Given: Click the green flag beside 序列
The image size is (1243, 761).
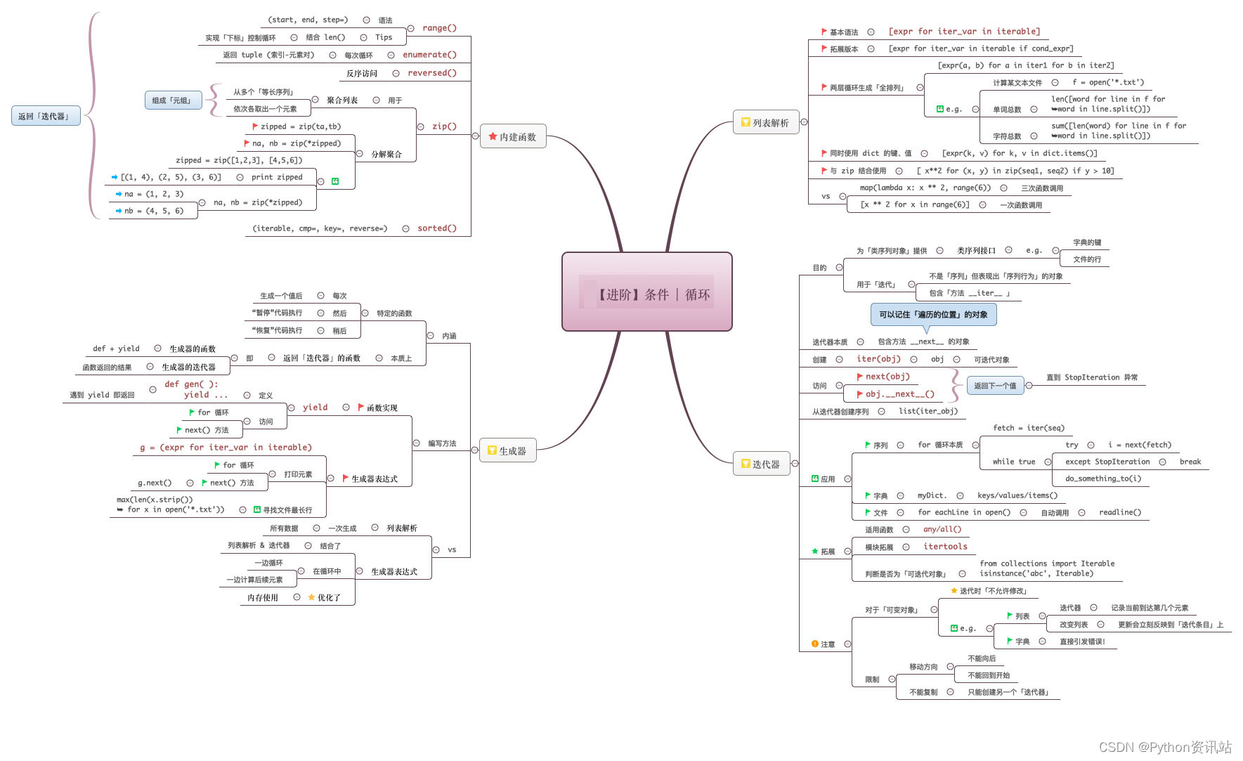Looking at the screenshot, I should [x=868, y=445].
